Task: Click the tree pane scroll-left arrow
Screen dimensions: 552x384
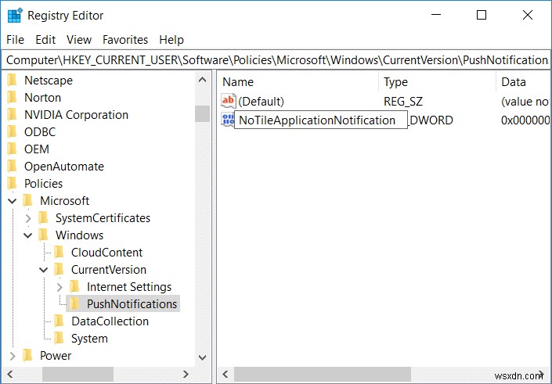Action: point(10,374)
